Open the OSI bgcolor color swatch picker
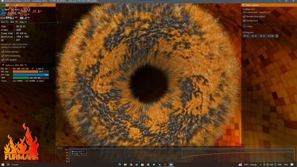This screenshot has height=167, width=297. 277,36
